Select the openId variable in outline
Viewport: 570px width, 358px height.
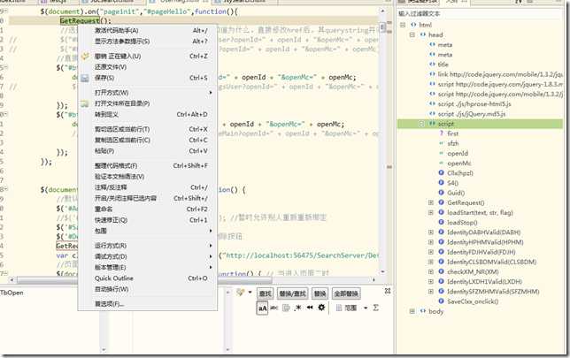458,154
